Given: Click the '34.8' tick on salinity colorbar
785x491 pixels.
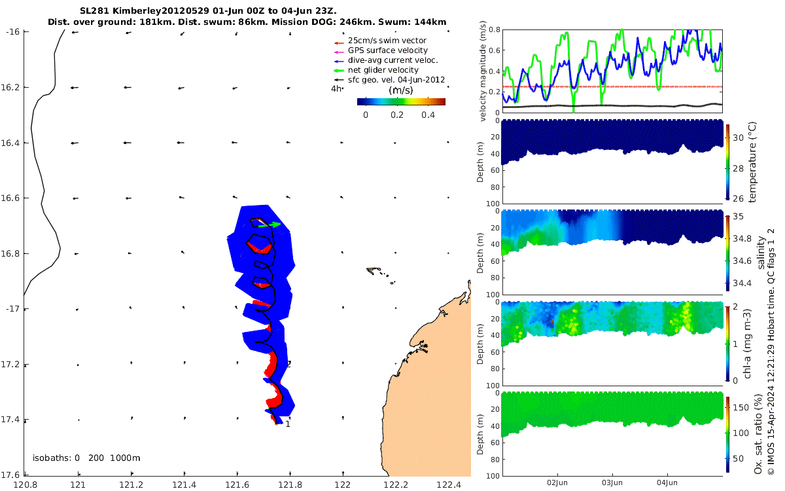Looking at the screenshot, I should [x=743, y=239].
